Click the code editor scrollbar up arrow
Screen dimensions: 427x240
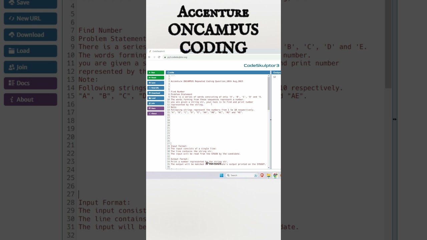(269, 76)
